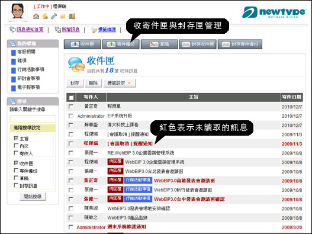Toggle the 收件匣 search scope checkbox
Viewport: 312px width, 234px height.
[16, 163]
